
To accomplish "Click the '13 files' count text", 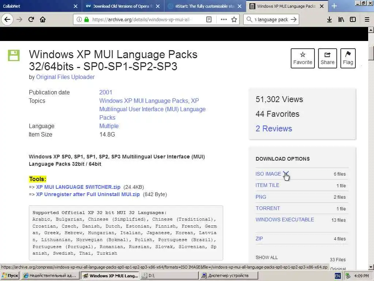I will click(x=339, y=220).
